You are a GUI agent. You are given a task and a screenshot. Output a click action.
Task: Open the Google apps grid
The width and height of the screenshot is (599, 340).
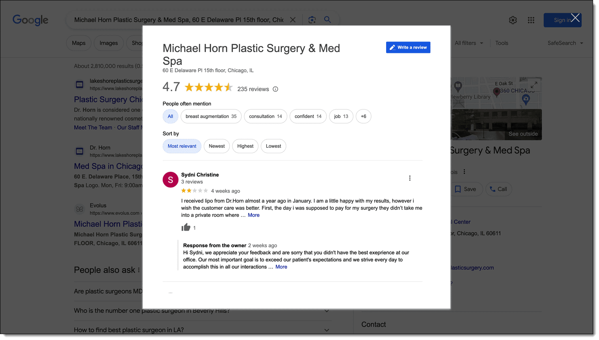click(x=531, y=20)
